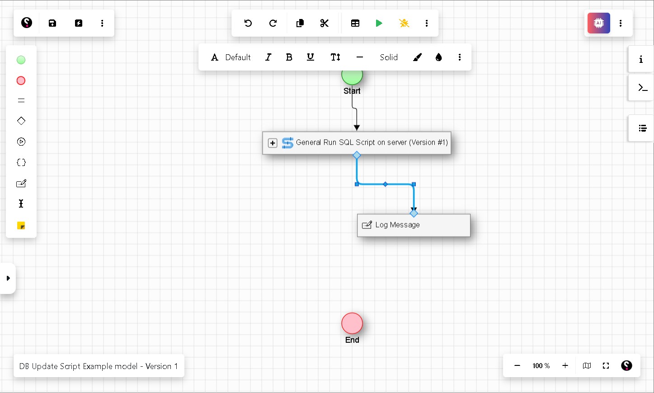Open the Solid line style dropdown
654x393 pixels.
click(389, 57)
